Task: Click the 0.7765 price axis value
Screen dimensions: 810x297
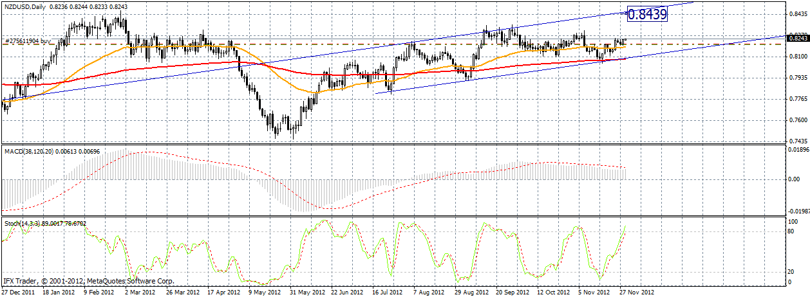Action: 798,99
